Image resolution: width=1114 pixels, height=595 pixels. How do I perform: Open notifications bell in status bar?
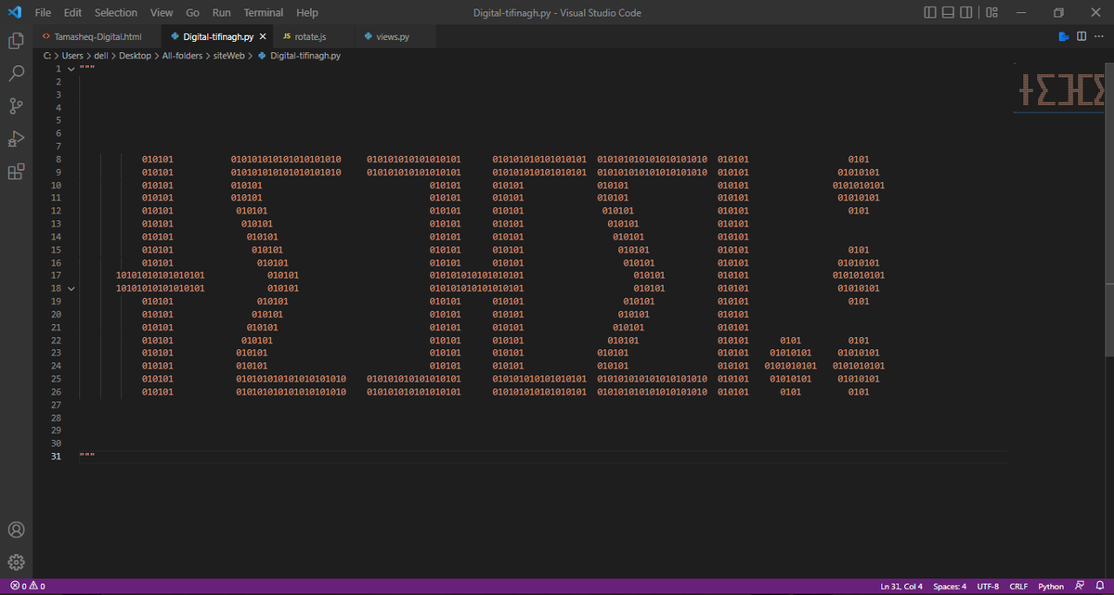[x=1098, y=587]
